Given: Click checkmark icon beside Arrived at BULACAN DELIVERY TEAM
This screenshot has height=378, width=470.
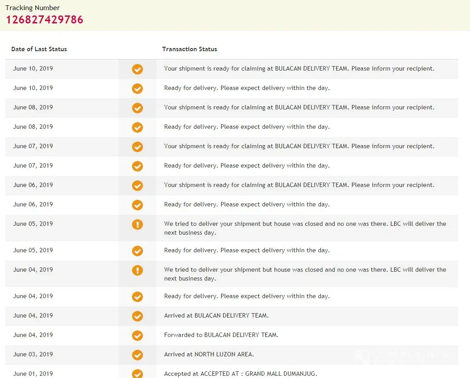Looking at the screenshot, I should point(137,316).
